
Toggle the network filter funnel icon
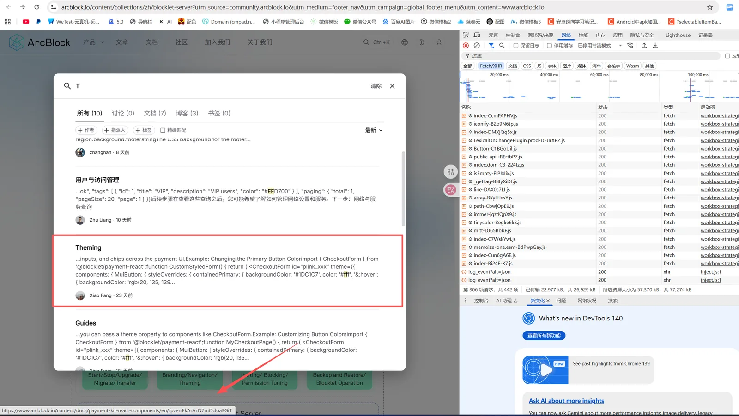[491, 46]
